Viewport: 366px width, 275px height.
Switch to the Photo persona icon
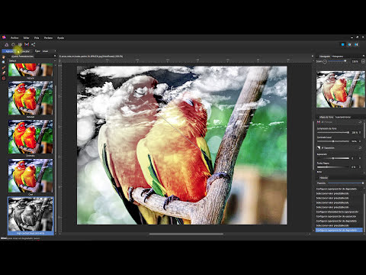coord(7,44)
